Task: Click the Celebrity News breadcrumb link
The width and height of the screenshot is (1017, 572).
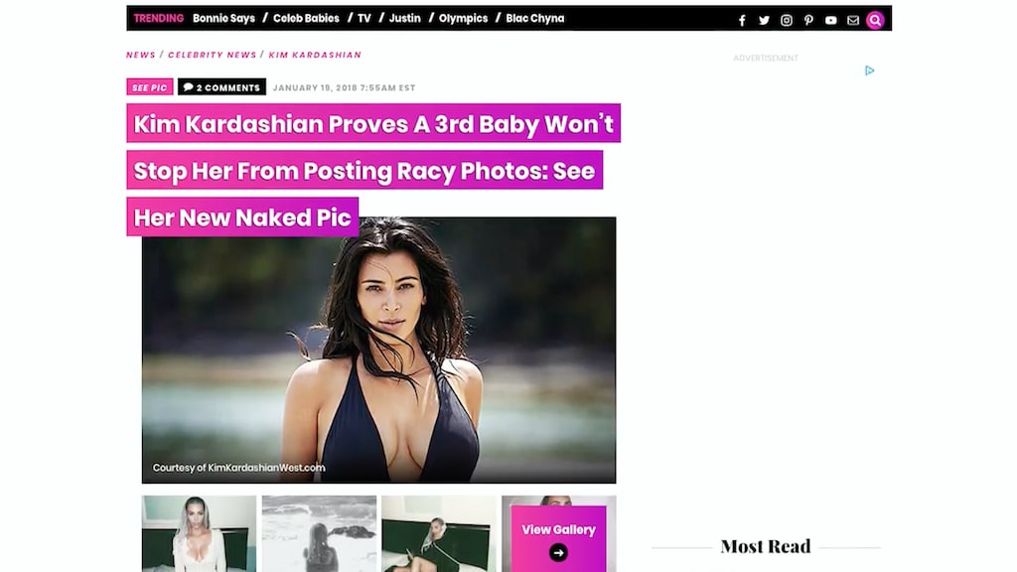Action: coord(213,56)
